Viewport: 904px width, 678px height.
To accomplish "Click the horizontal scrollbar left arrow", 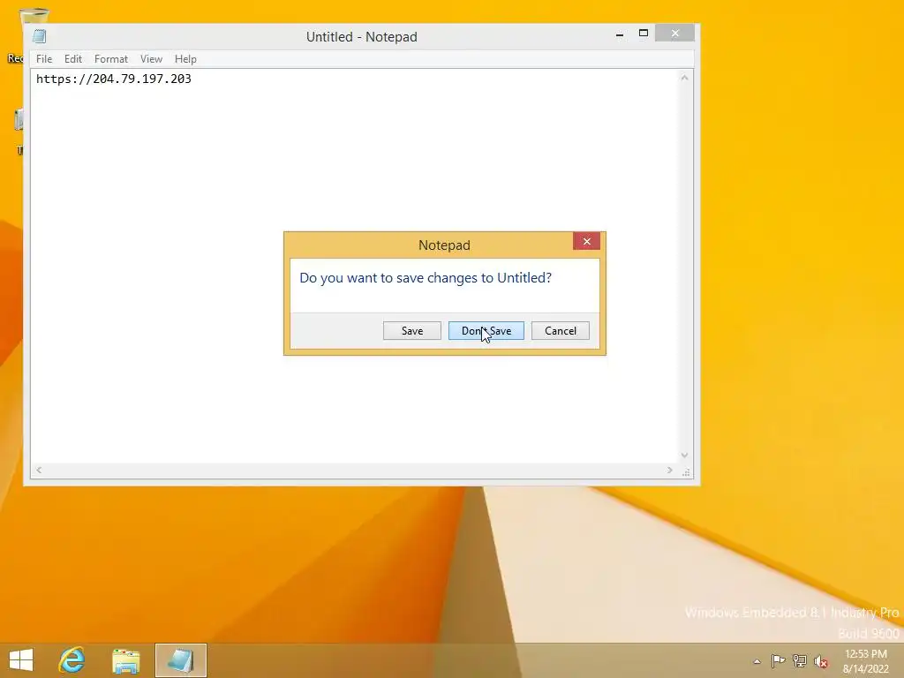I will pyautogui.click(x=39, y=471).
